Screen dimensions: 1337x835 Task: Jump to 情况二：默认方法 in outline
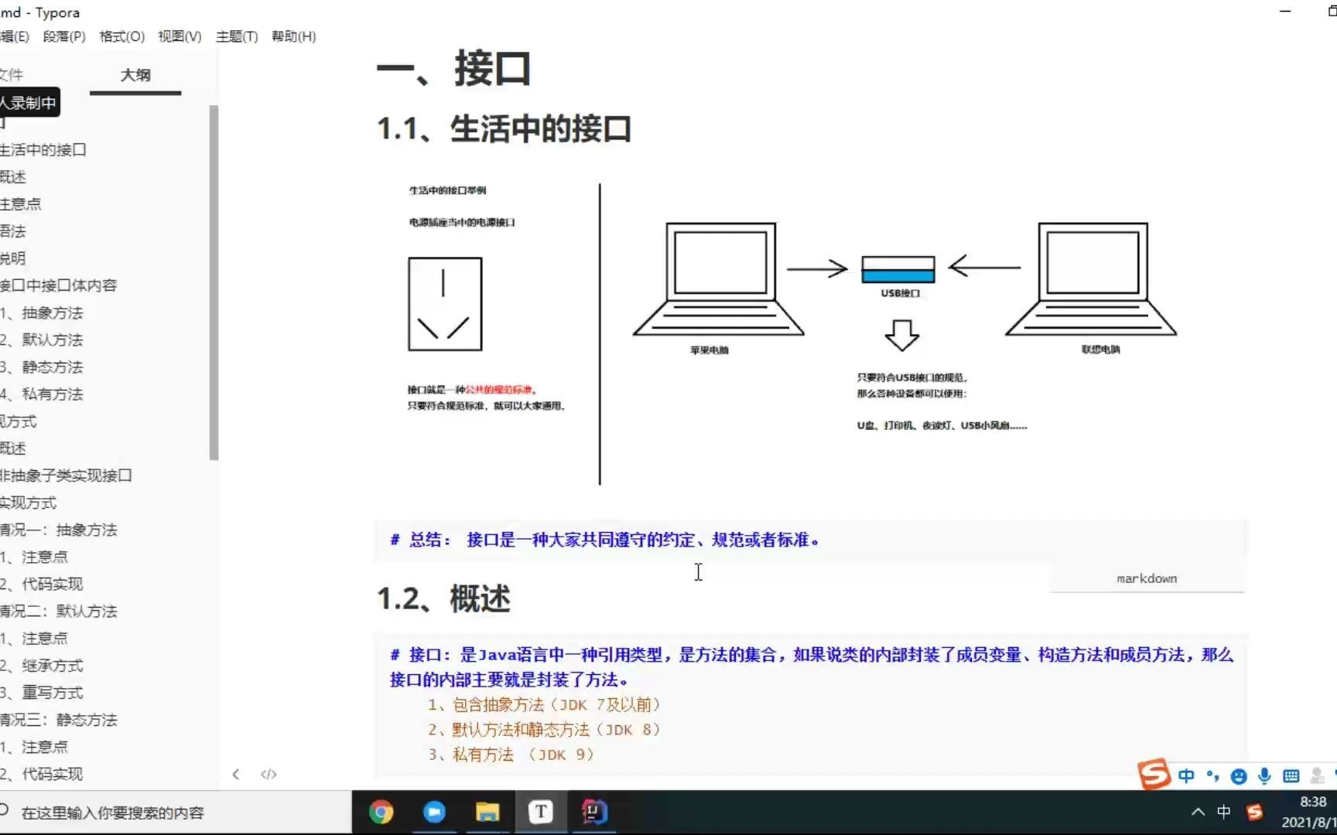click(x=59, y=612)
